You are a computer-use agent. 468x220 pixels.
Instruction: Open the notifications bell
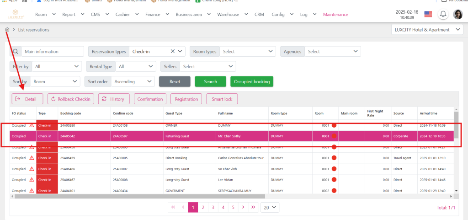pos(442,15)
